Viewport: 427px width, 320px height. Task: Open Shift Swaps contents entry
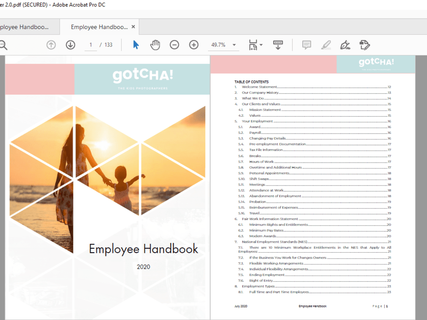point(315,179)
